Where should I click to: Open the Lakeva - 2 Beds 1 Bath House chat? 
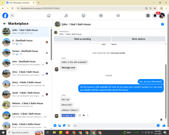pos(25,115)
